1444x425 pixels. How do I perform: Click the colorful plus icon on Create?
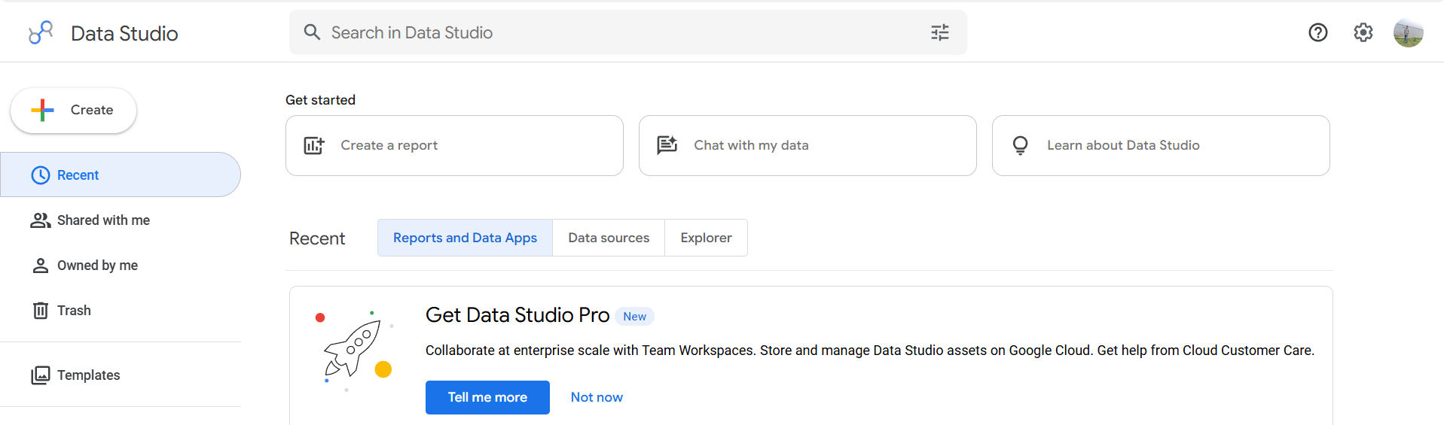43,110
